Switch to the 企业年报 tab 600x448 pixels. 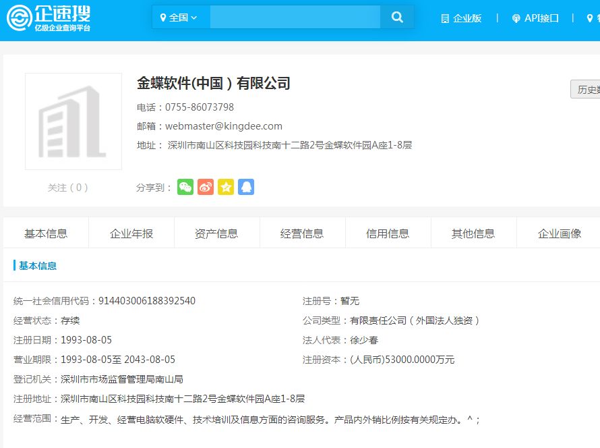(x=131, y=232)
